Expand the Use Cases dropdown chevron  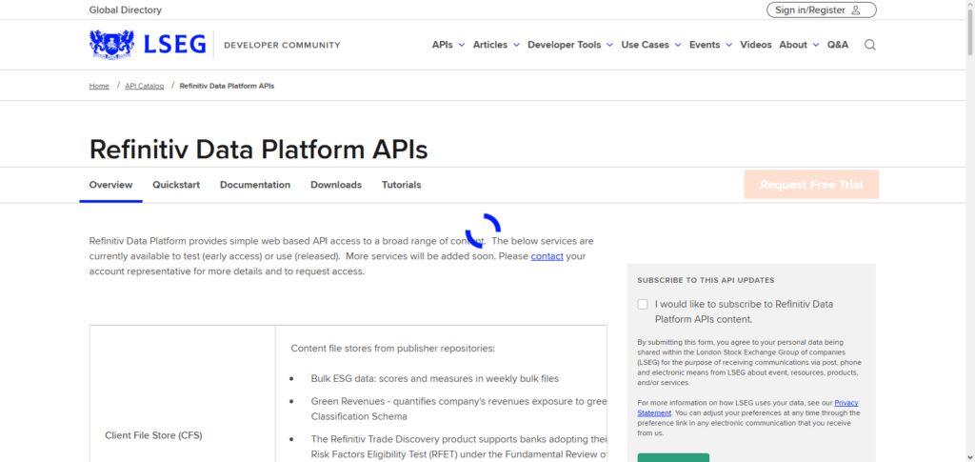(x=678, y=46)
